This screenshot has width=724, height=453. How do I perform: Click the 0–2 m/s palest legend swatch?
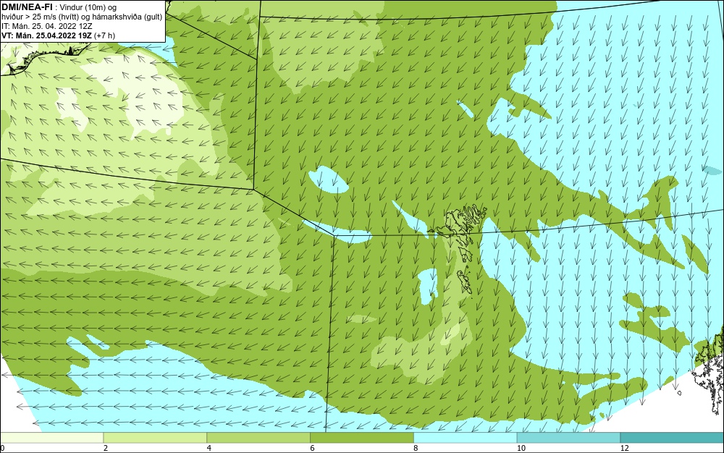click(51, 438)
